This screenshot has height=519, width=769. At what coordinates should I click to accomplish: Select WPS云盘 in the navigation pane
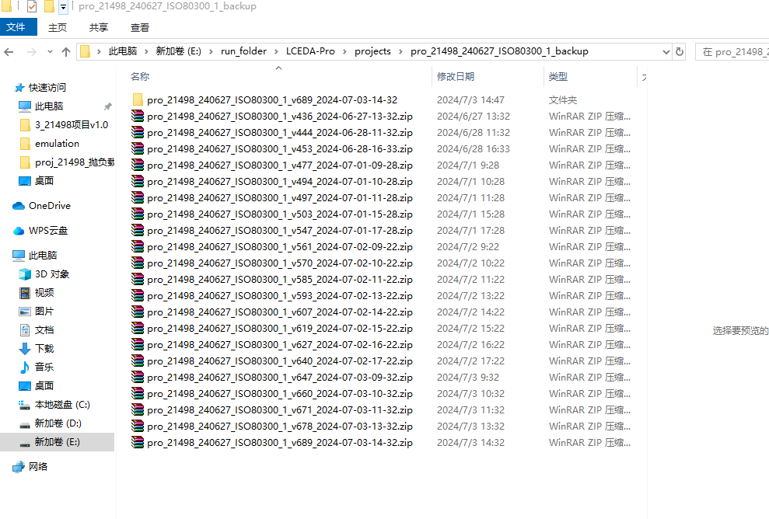coord(48,231)
